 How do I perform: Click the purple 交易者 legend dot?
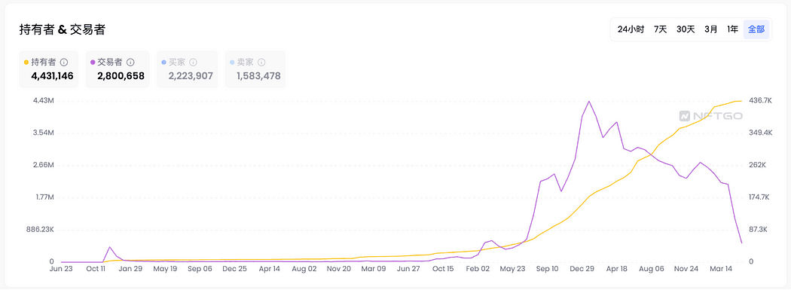(x=93, y=63)
